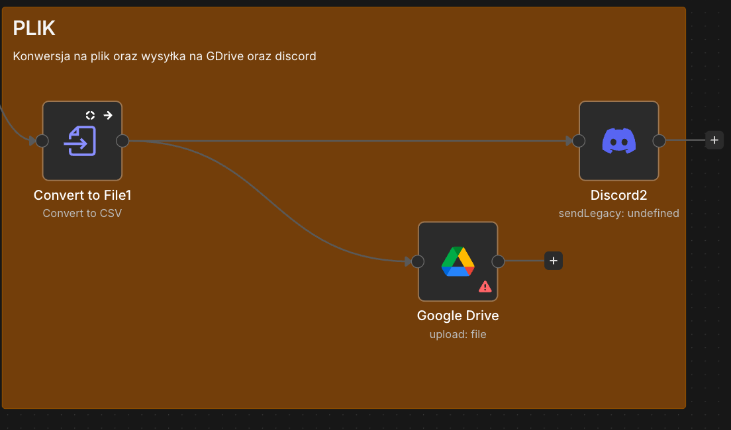Click the output connector of Convert to File1

(x=122, y=141)
